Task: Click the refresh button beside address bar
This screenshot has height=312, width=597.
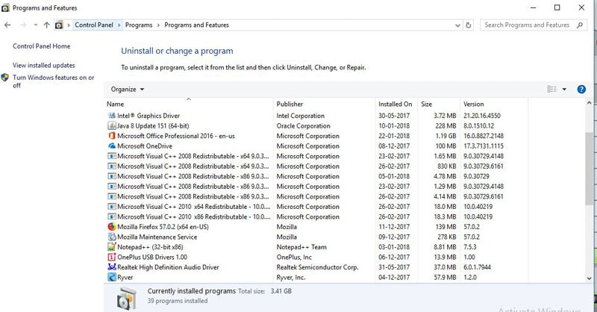Action: [469, 25]
